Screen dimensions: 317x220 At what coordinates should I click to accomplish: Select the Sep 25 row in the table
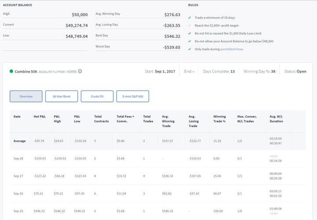pyautogui.click(x=18, y=211)
